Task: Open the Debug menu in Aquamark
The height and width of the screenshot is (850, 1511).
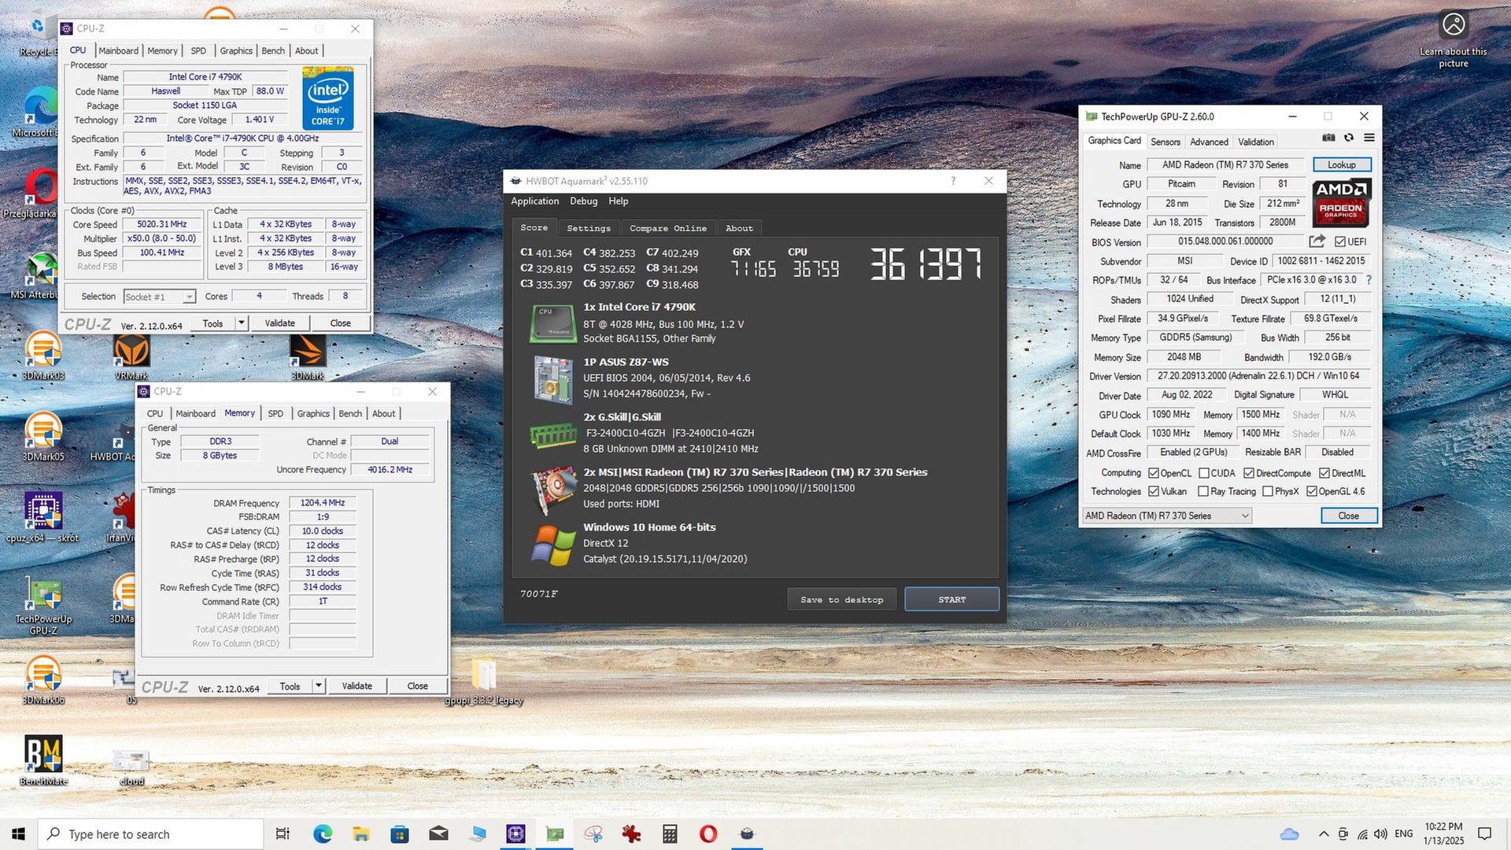Action: pos(584,201)
